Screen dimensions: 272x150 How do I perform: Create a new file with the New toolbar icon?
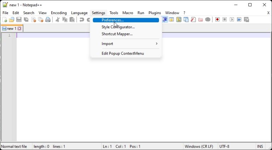pos(5,19)
